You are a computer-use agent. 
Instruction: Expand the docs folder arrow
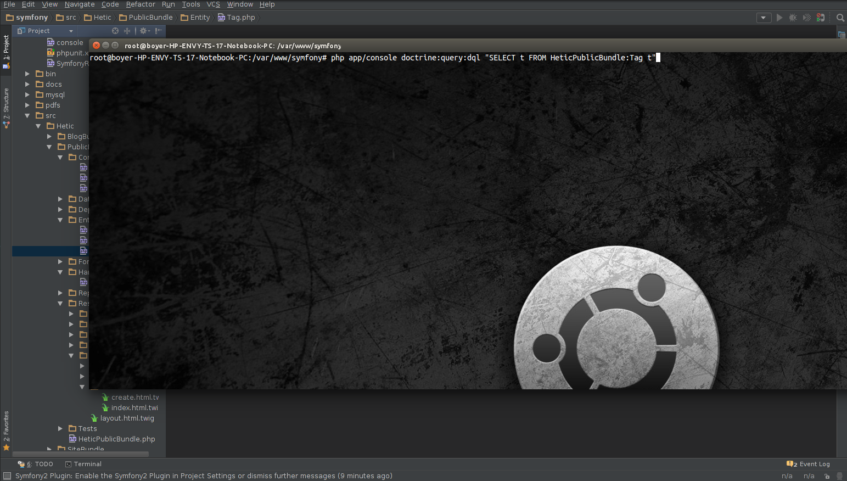tap(27, 84)
